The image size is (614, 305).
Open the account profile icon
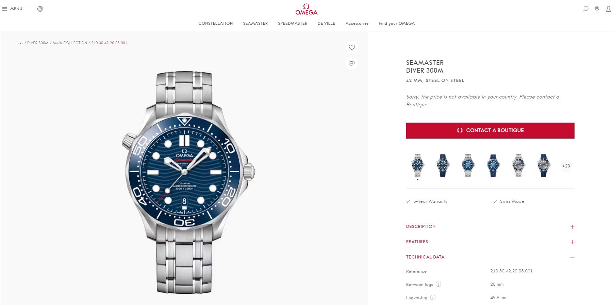click(x=609, y=9)
